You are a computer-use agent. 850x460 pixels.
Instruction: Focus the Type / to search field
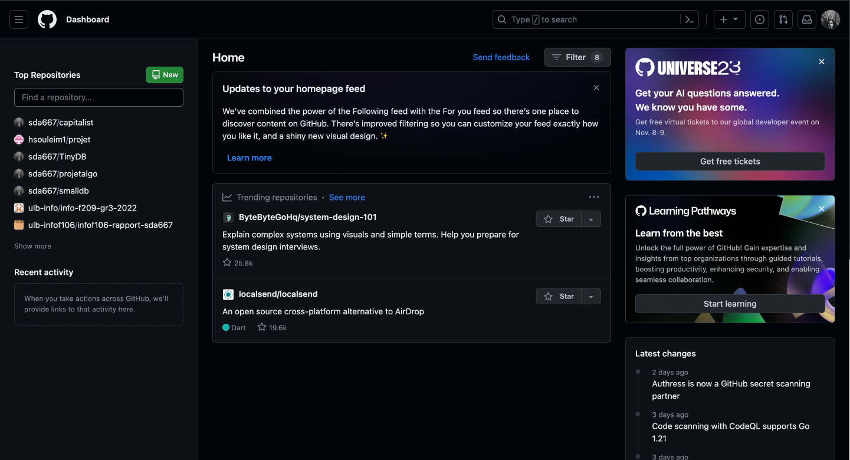point(596,19)
